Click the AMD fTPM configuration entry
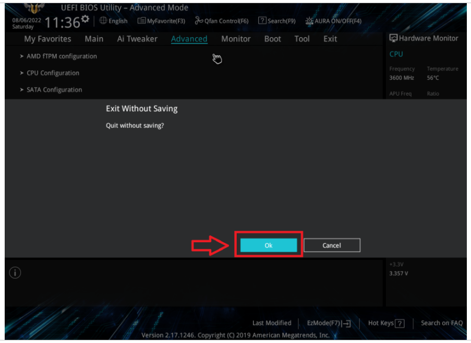Image resolution: width=471 pixels, height=343 pixels. click(62, 56)
